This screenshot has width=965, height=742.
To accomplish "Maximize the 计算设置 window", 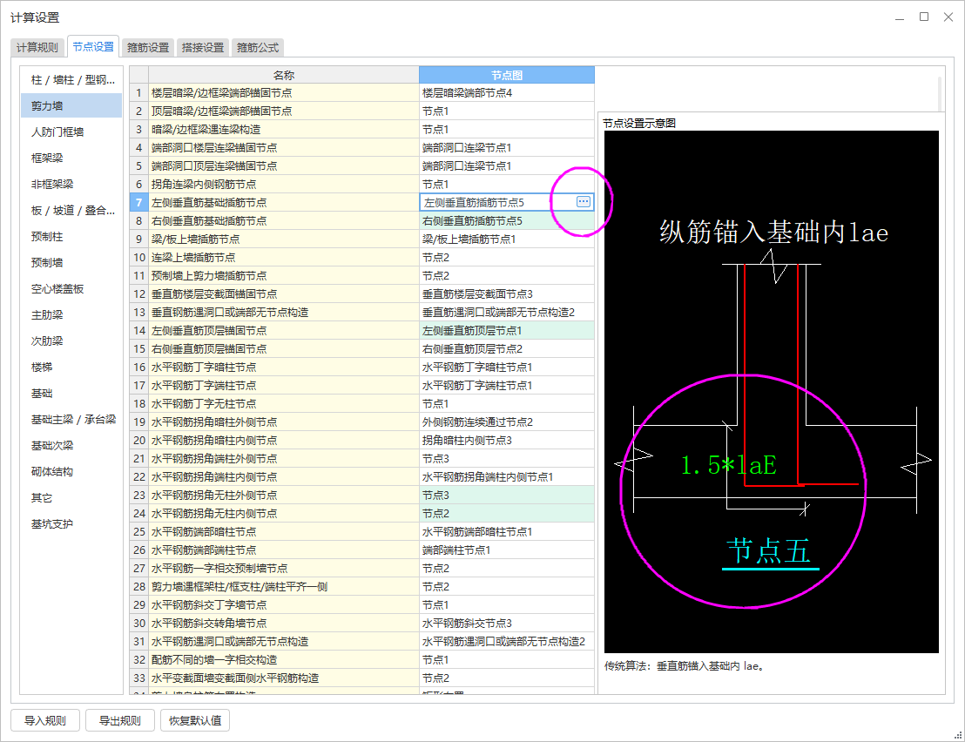I will [x=924, y=17].
